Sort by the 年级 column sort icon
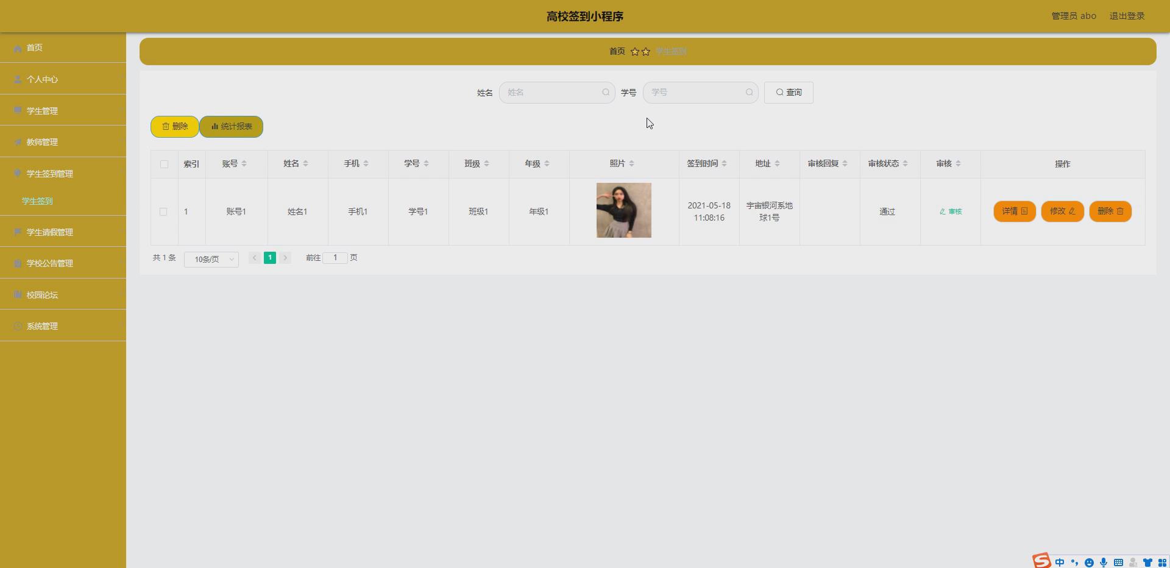 [547, 163]
